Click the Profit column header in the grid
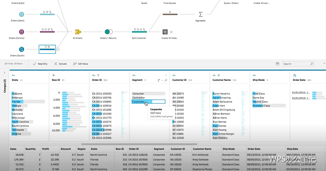This screenshot has width=326, height=171. (x=46, y=149)
